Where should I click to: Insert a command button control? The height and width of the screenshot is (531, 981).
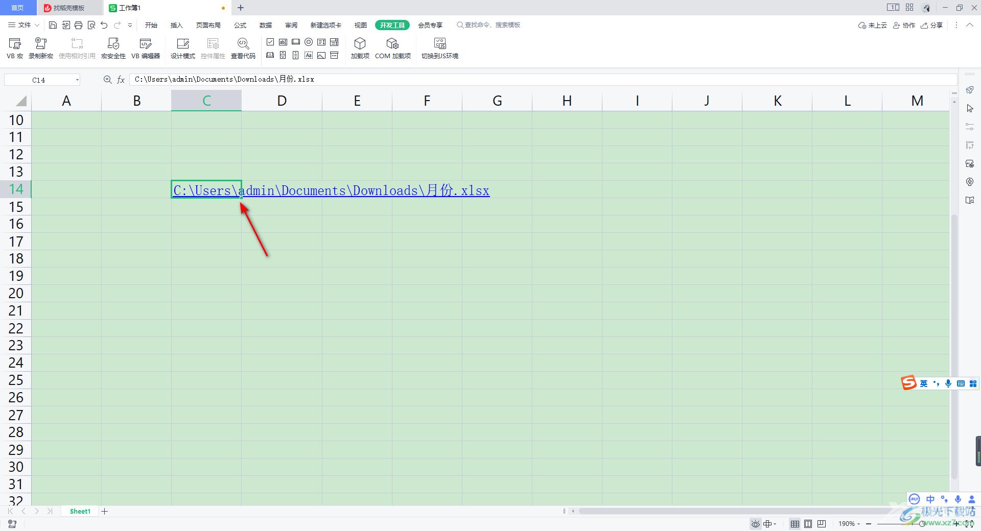point(296,42)
